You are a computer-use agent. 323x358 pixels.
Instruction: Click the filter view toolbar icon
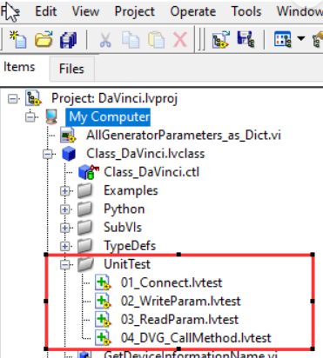282,39
